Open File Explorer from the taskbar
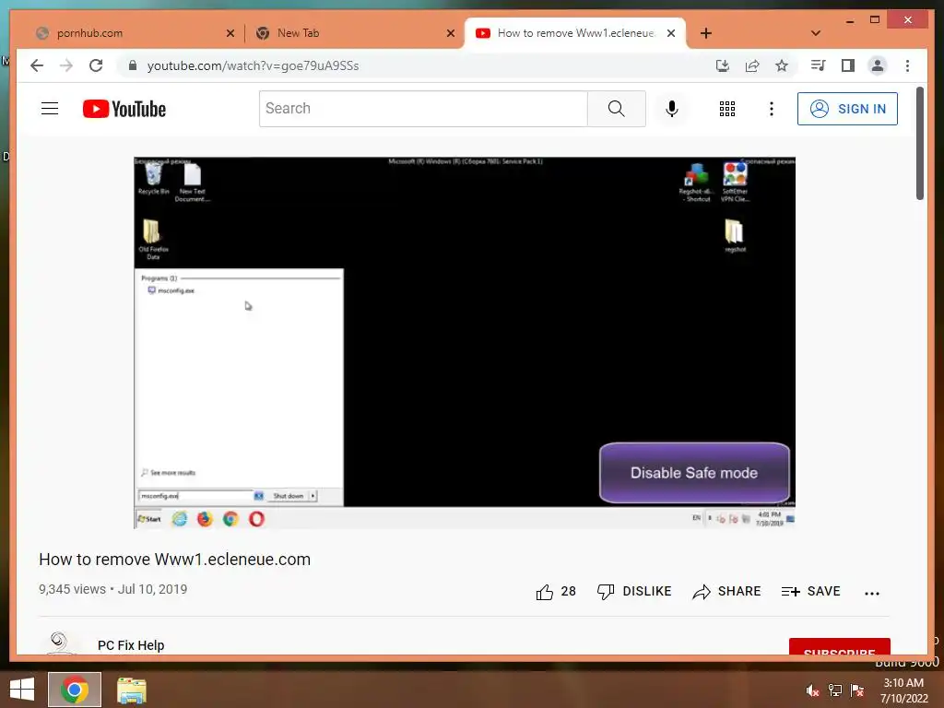This screenshot has height=708, width=944. 131,690
